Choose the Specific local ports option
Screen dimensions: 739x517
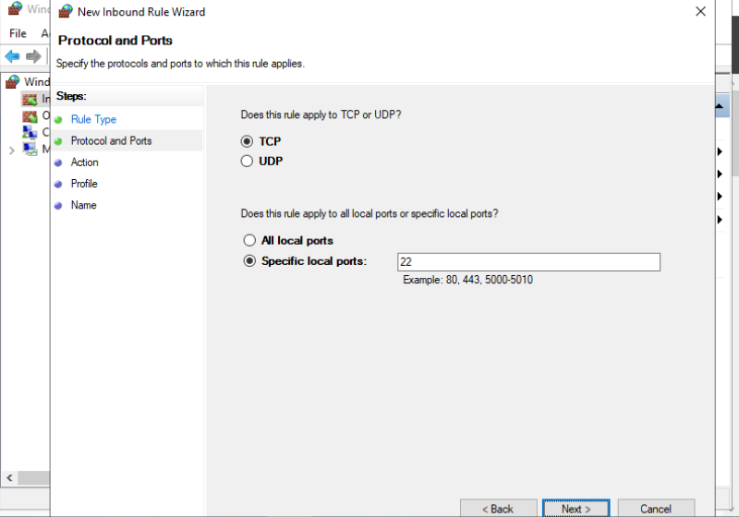pos(249,261)
